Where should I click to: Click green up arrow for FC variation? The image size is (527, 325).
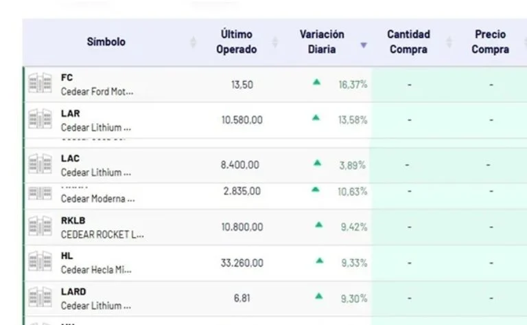pos(316,82)
